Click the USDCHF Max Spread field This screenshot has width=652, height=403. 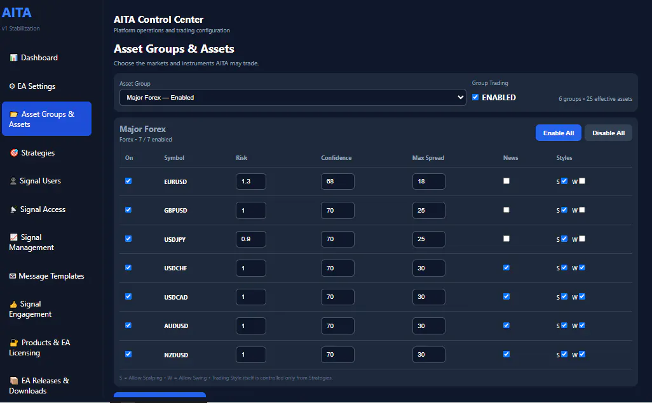tap(429, 268)
